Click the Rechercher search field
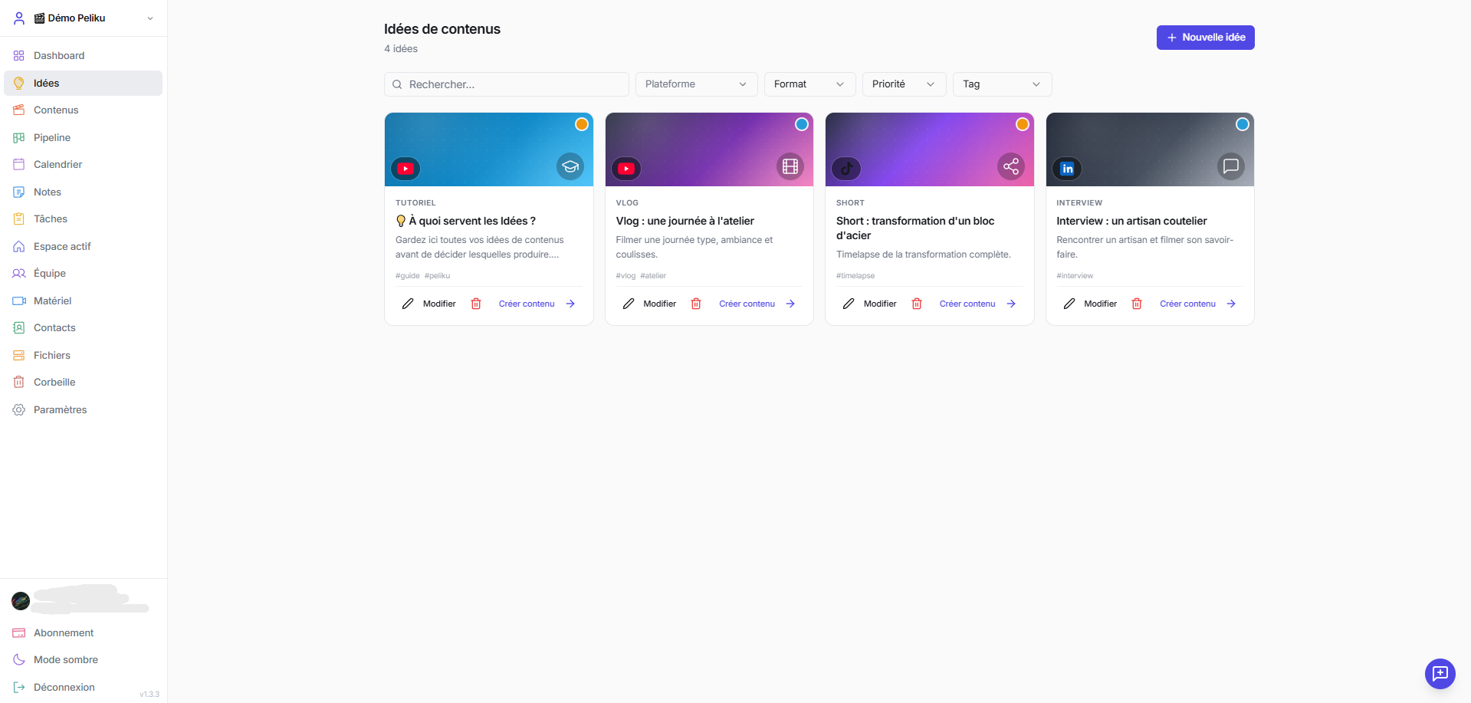Viewport: 1471px width, 703px height. click(x=507, y=84)
